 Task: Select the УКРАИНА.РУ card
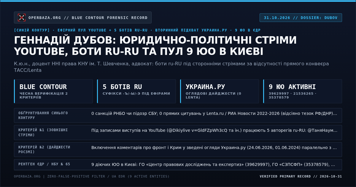pyautogui.click(x=220, y=91)
